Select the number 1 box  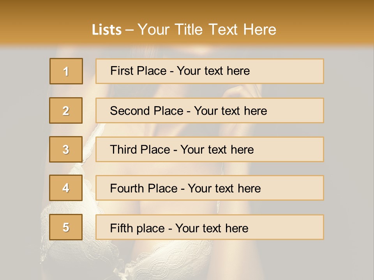point(66,71)
